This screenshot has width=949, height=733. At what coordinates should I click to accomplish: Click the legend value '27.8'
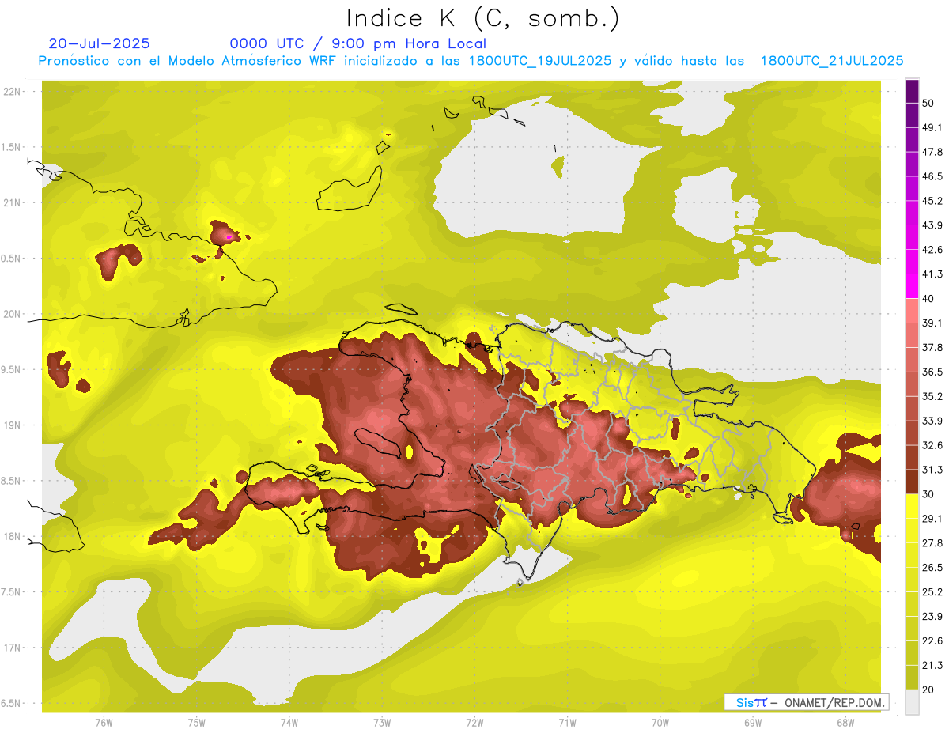(932, 543)
